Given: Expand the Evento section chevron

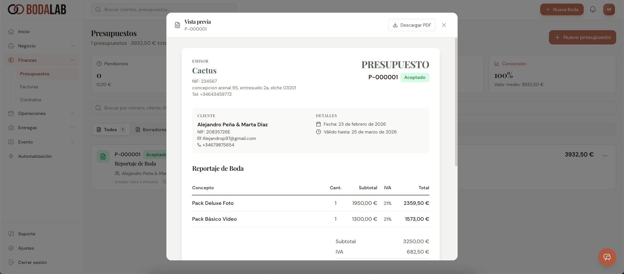Looking at the screenshot, I should pyautogui.click(x=72, y=142).
